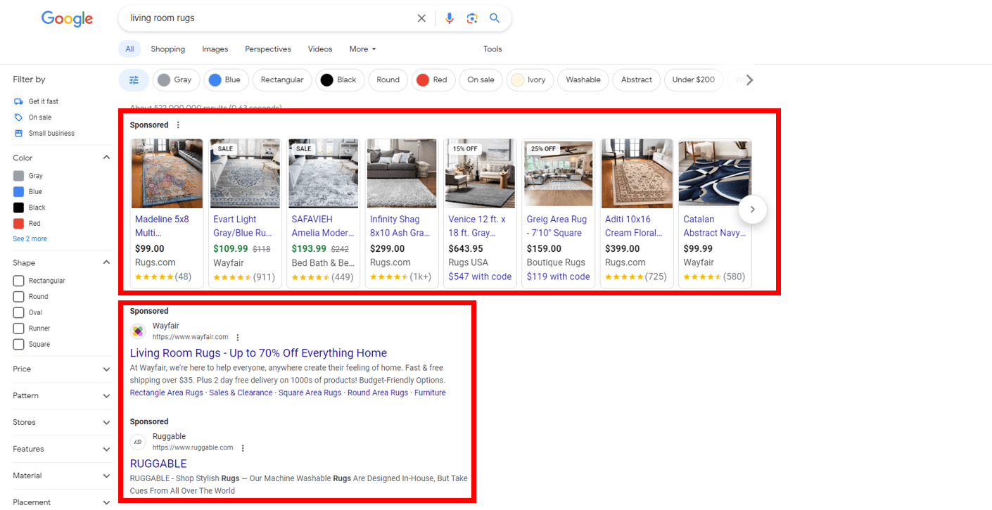Open Sales & Clearance sitelink
The height and width of the screenshot is (510, 992).
(x=241, y=393)
